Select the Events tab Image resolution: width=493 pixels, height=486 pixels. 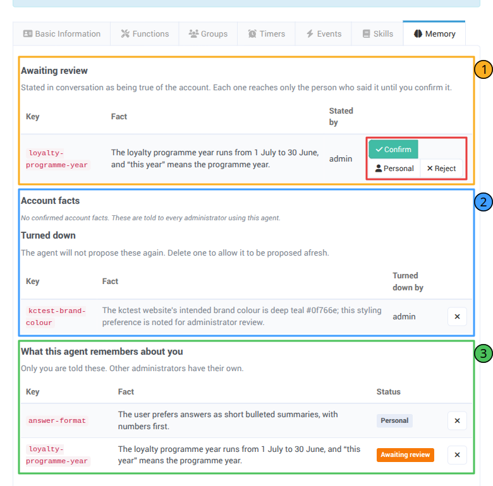324,34
